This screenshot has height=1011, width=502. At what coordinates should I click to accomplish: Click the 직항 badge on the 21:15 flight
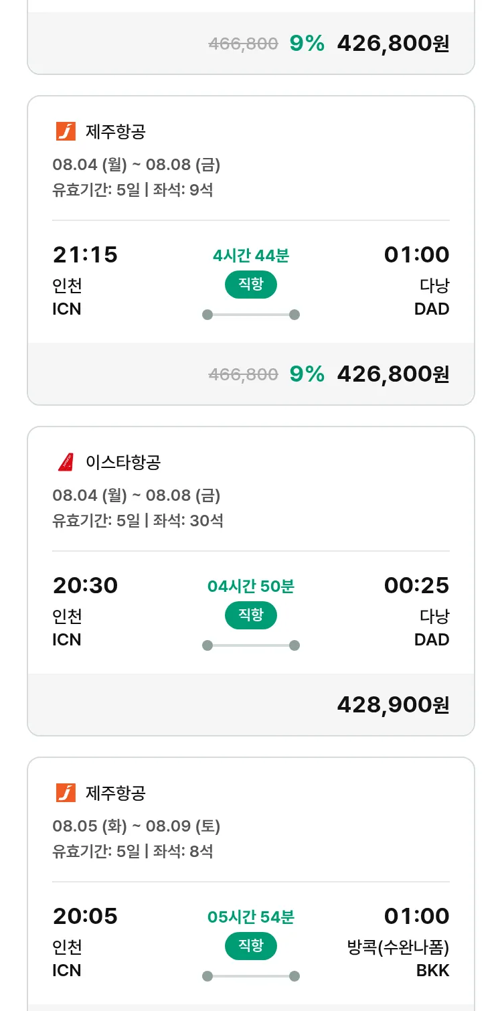(x=250, y=285)
